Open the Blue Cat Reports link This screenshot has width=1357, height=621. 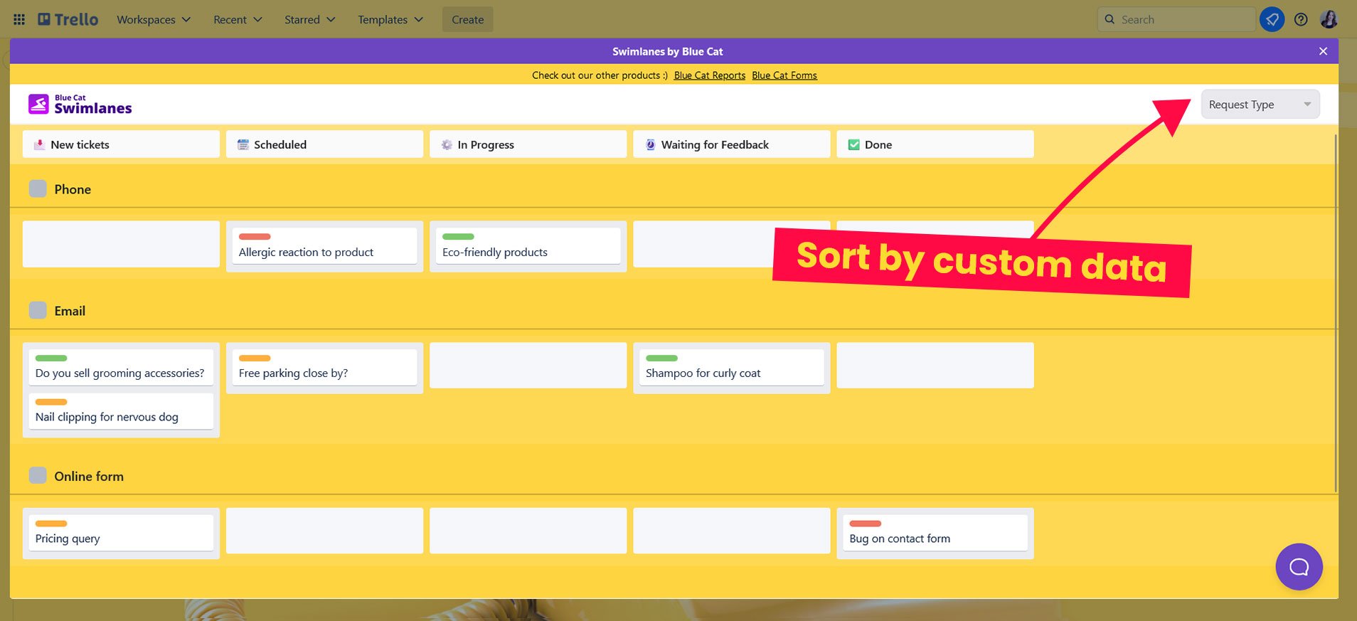point(709,75)
